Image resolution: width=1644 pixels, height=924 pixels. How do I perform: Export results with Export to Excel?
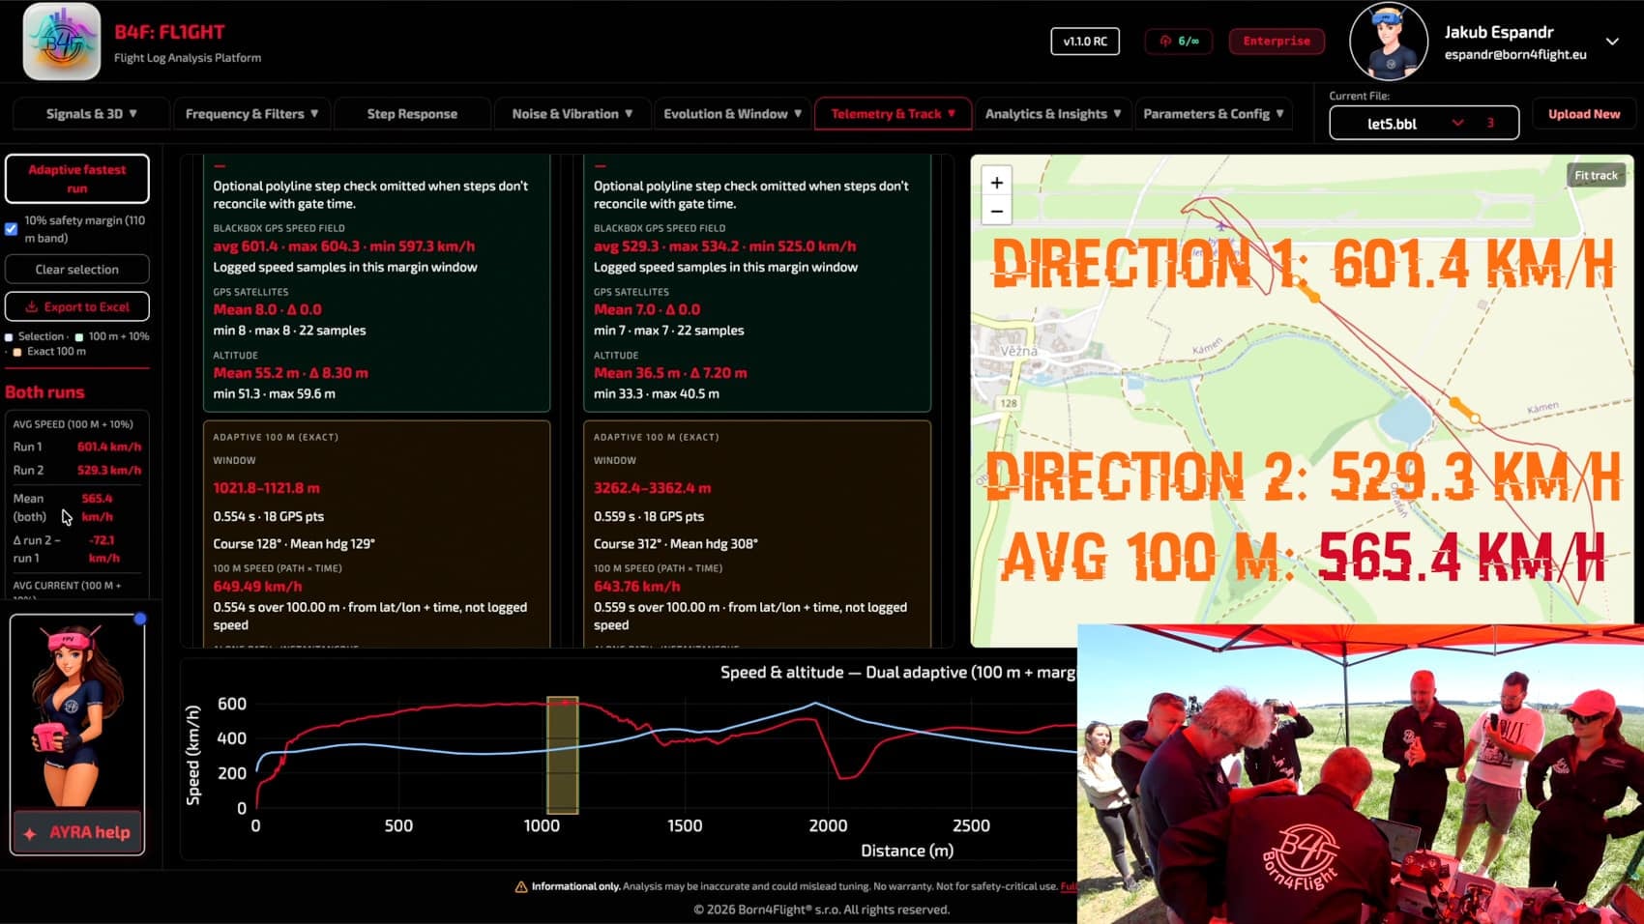77,307
